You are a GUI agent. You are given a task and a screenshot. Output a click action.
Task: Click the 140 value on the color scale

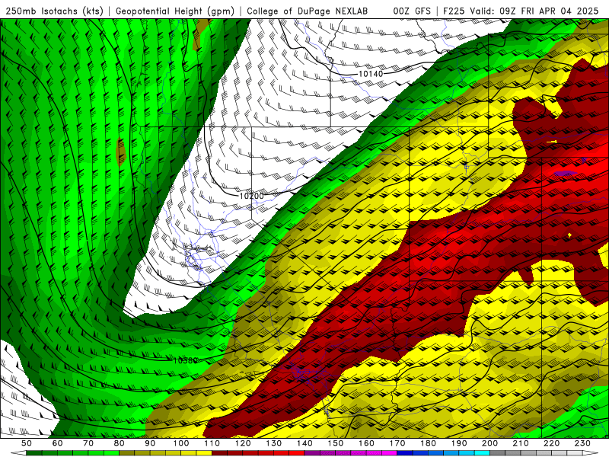click(304, 443)
